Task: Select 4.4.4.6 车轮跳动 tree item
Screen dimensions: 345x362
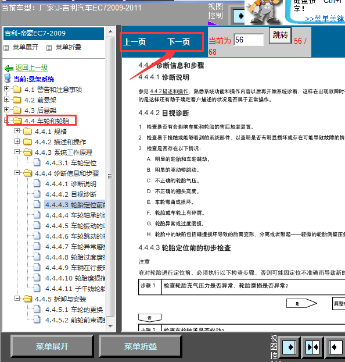Action: [x=75, y=236]
